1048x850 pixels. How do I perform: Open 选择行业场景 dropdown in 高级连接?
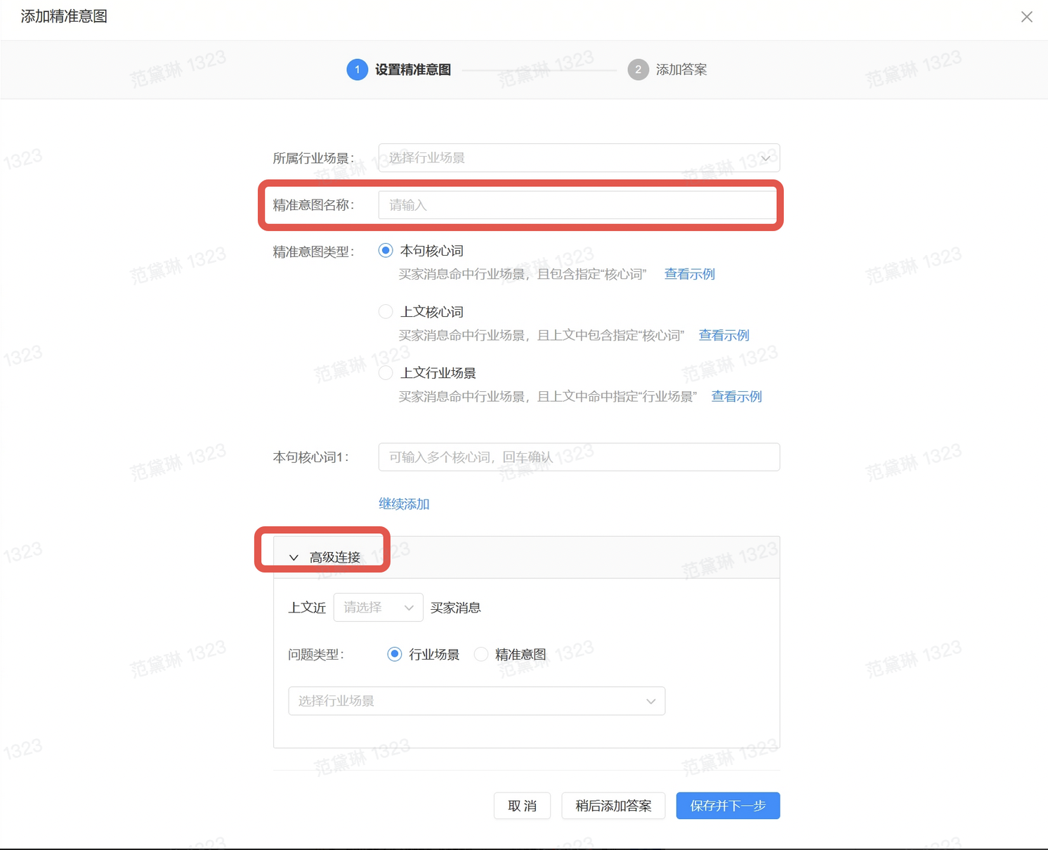click(476, 701)
